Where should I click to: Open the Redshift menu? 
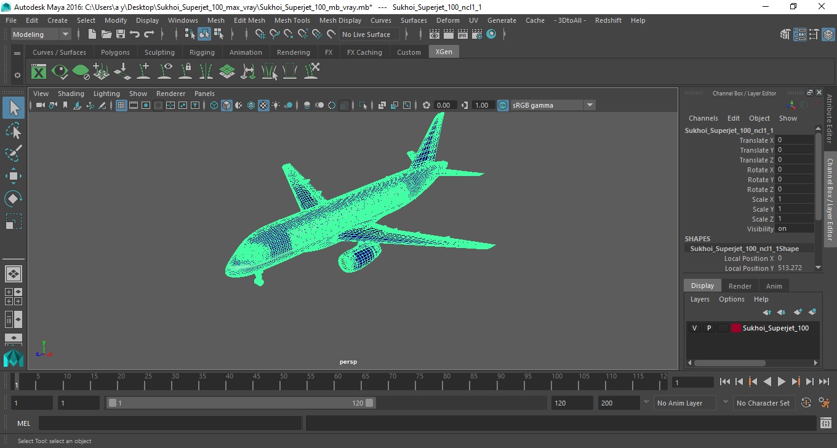click(608, 20)
